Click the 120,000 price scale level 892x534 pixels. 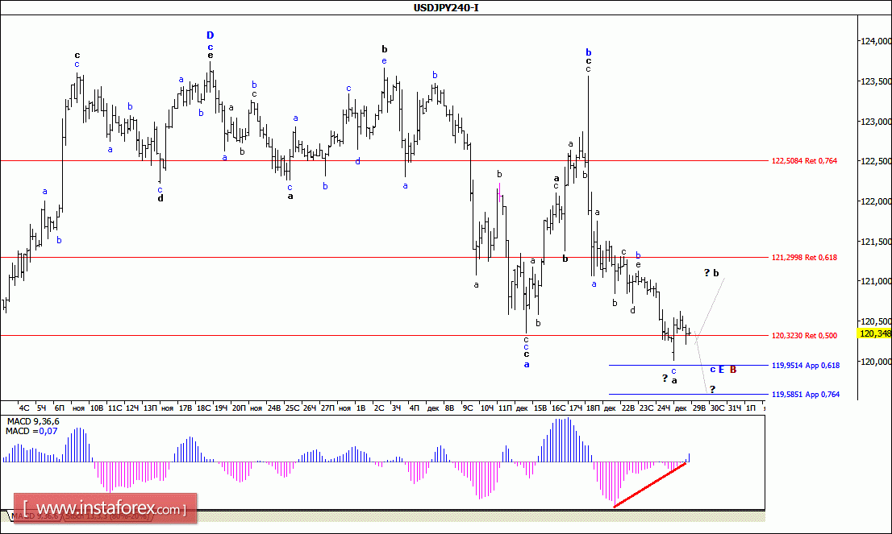coord(877,362)
